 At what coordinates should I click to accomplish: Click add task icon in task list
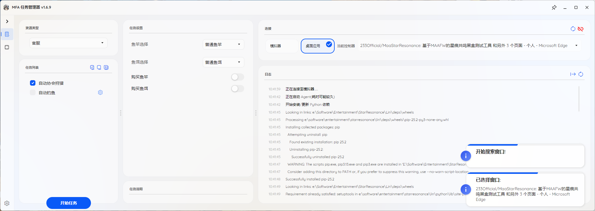coord(106,67)
